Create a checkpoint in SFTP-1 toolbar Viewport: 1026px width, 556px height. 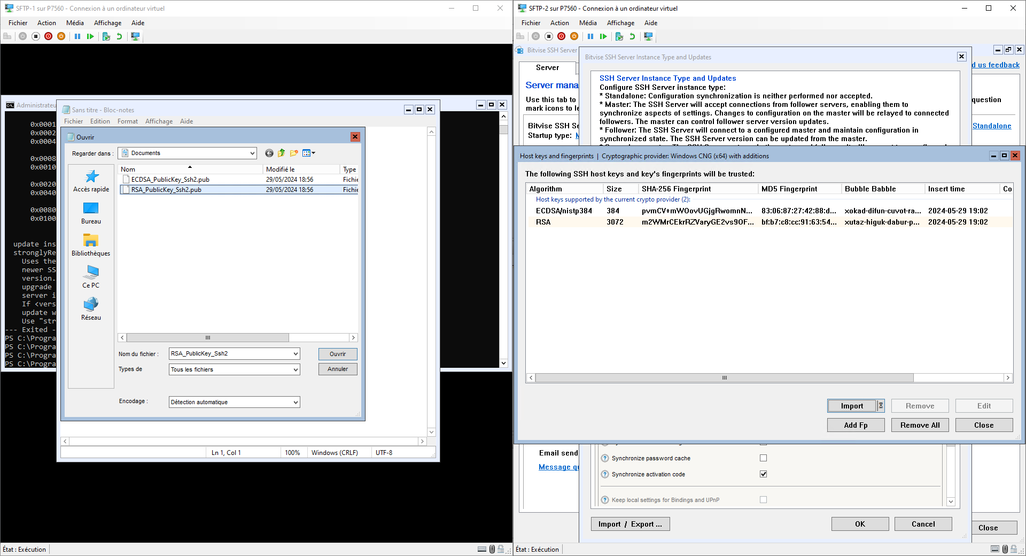point(106,36)
